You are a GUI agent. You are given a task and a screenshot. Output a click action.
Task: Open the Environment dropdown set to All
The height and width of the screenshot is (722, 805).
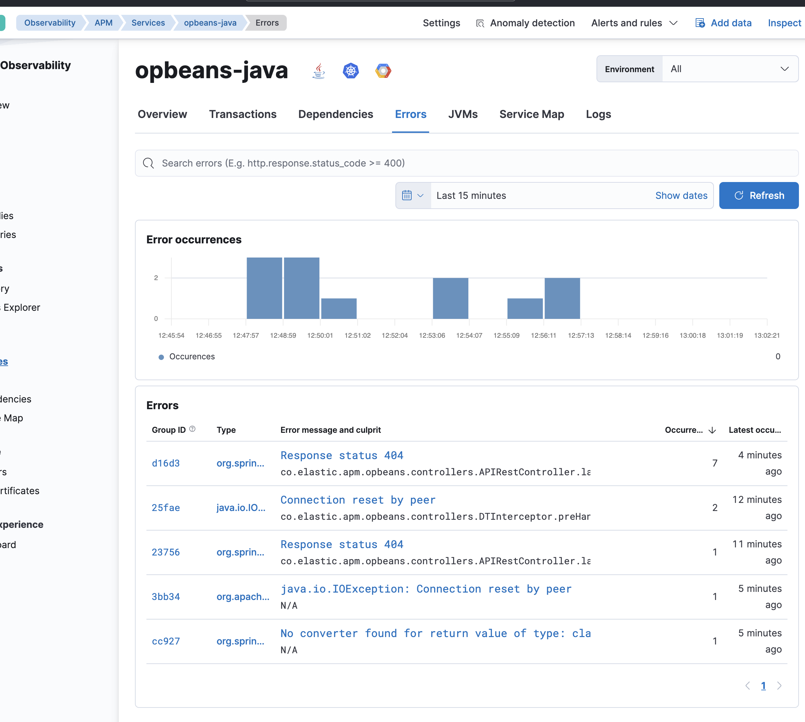[730, 69]
